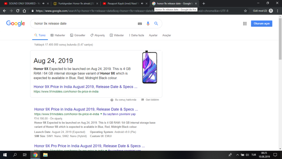Viewport: 282px width, 159px height.
Task: Open File Explorer from the taskbar
Action: [45, 155]
